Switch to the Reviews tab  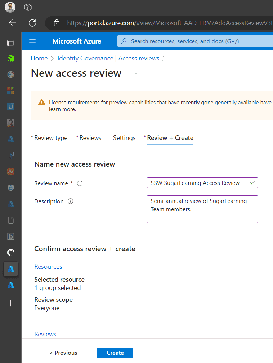click(x=90, y=138)
